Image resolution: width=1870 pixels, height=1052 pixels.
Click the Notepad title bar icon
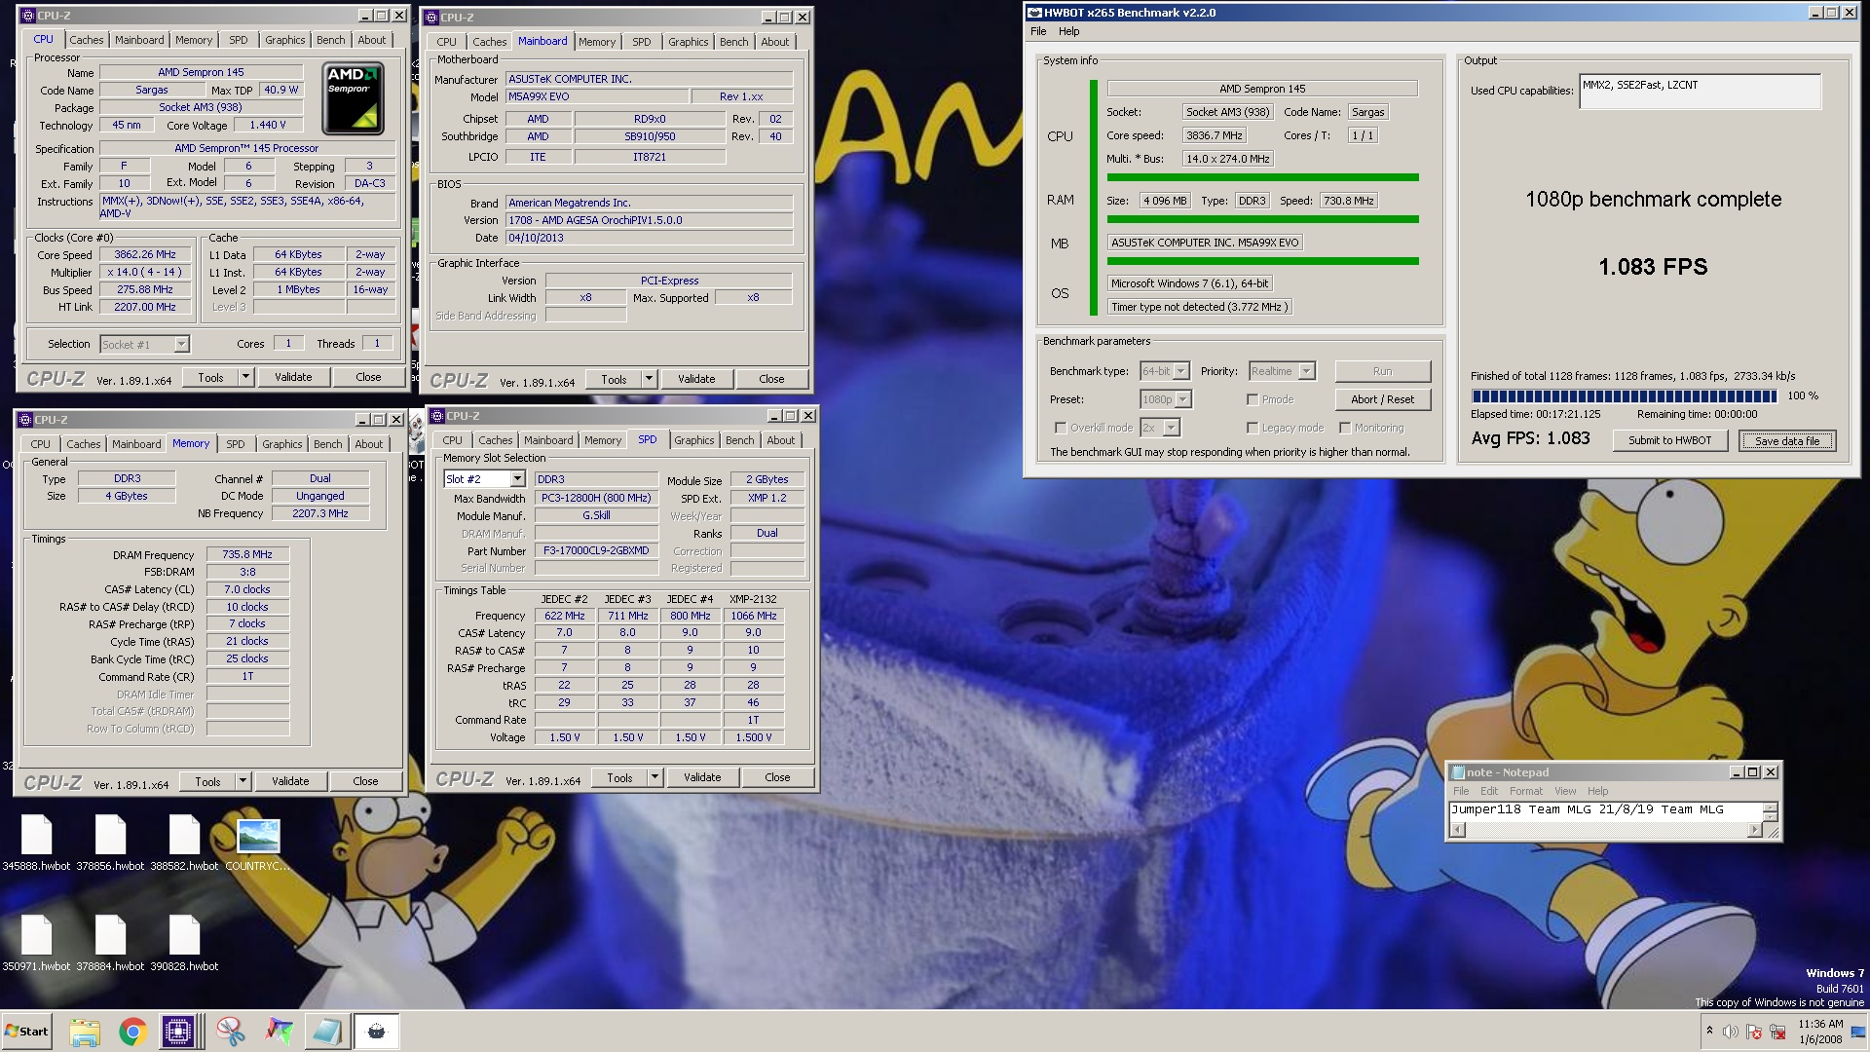tap(1458, 772)
